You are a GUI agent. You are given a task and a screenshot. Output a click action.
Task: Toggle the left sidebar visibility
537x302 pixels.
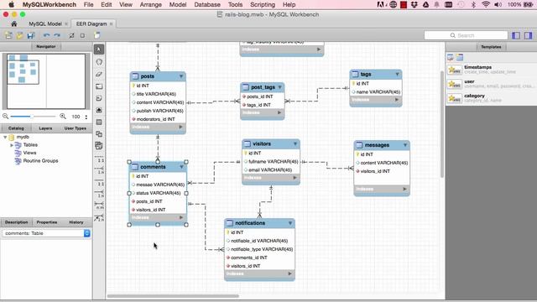pos(516,35)
